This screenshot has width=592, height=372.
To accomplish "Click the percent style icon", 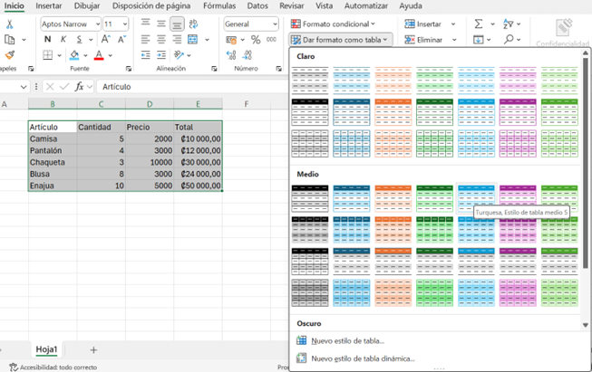I will (x=256, y=40).
